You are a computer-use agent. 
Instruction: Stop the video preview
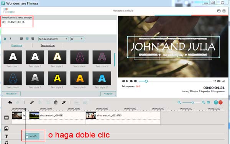coord(135,81)
